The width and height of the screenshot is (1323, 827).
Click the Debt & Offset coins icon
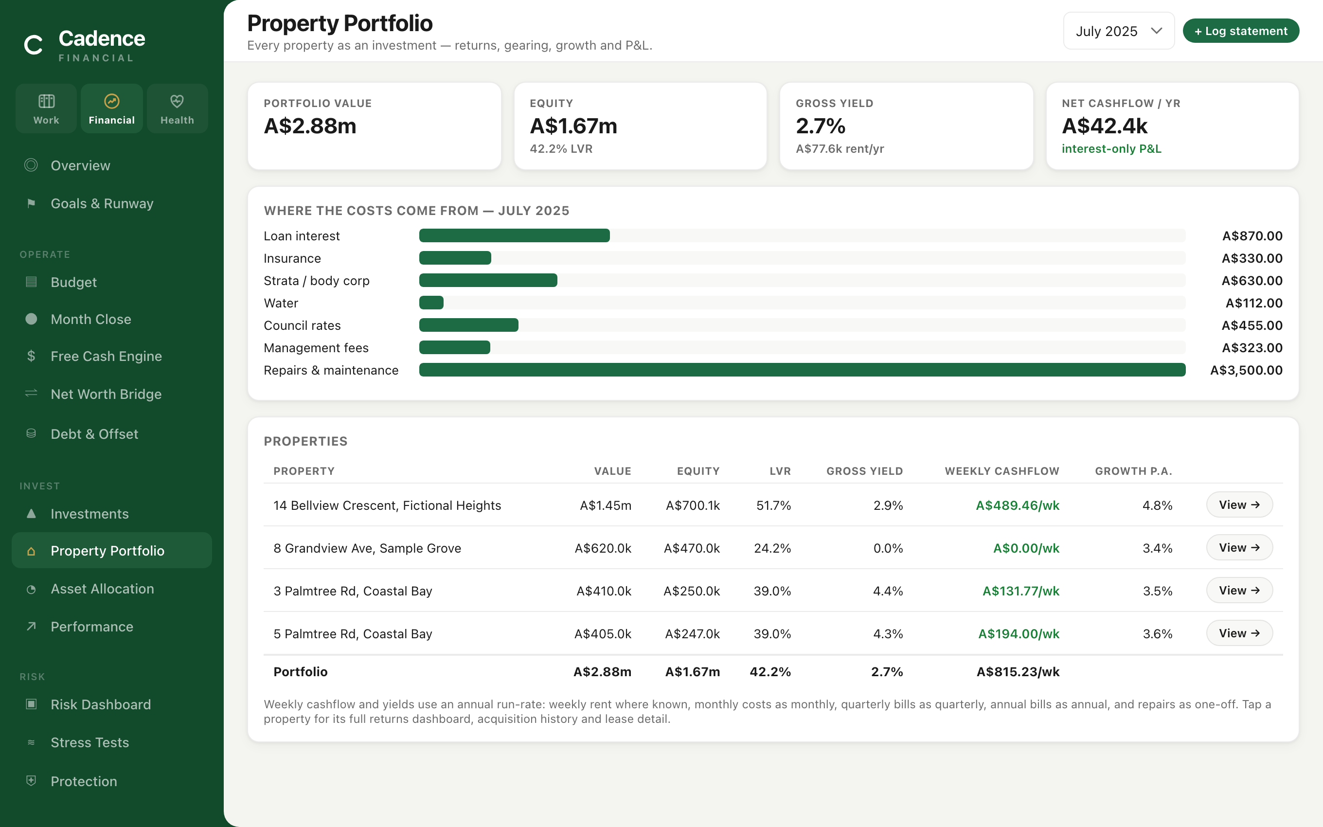coord(31,434)
